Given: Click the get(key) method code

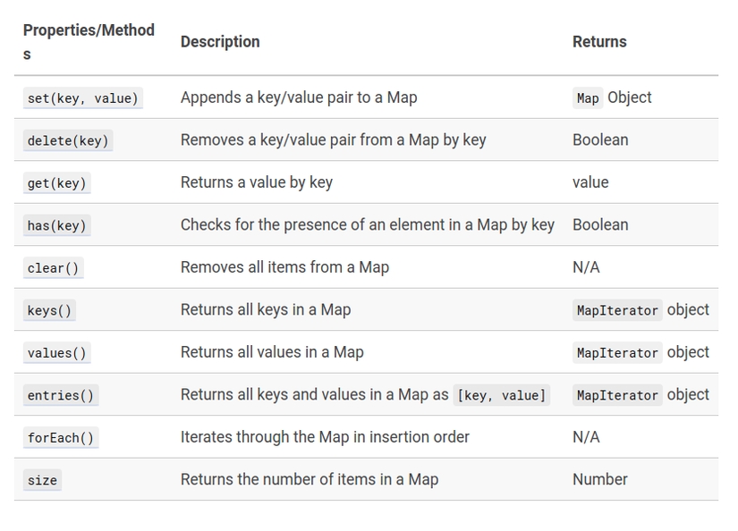Looking at the screenshot, I should pyautogui.click(x=56, y=183).
